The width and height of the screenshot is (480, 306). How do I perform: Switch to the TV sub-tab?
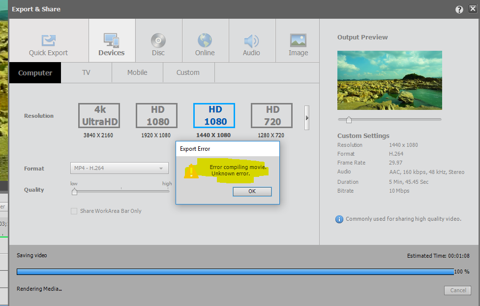tap(87, 72)
